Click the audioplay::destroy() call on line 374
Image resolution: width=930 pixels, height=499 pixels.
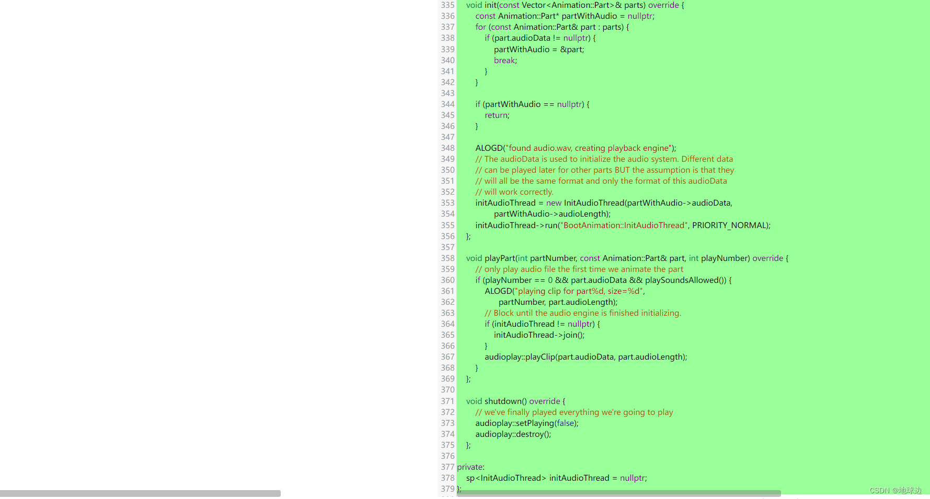(x=512, y=434)
